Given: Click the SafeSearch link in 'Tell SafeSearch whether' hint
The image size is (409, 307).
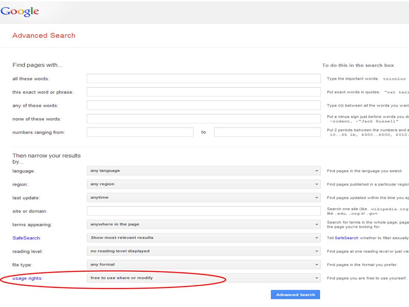Looking at the screenshot, I should 346,238.
